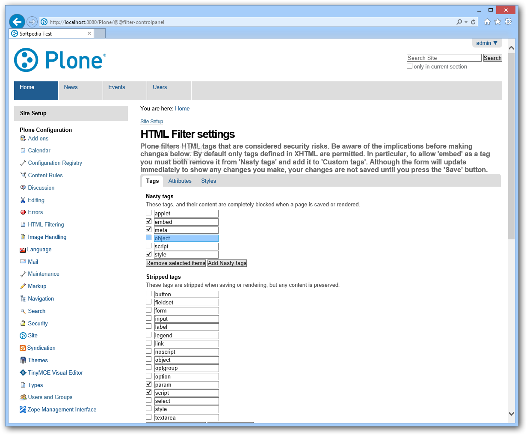Click the Security padlock icon
The image size is (527, 435).
coord(23,323)
